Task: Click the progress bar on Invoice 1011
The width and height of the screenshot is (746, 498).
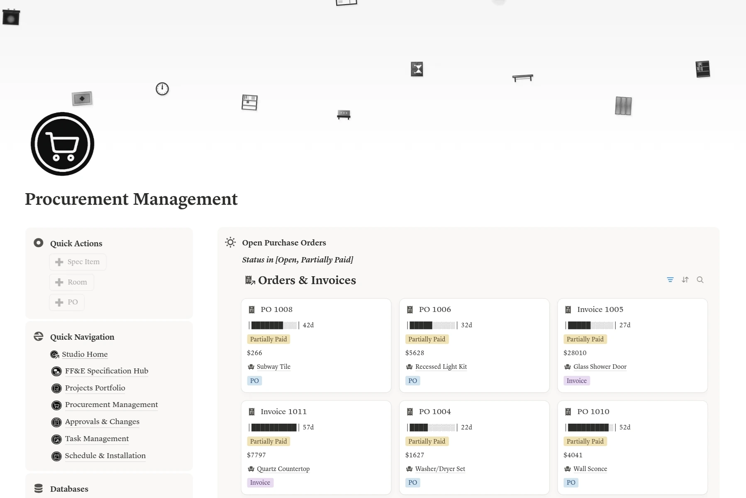Action: [x=274, y=427]
